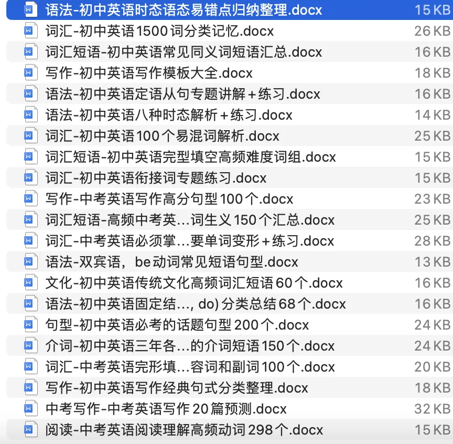Click the icon beside 词汇-初中英语衔接词专题练习.docx
The width and height of the screenshot is (453, 444).
click(x=30, y=177)
